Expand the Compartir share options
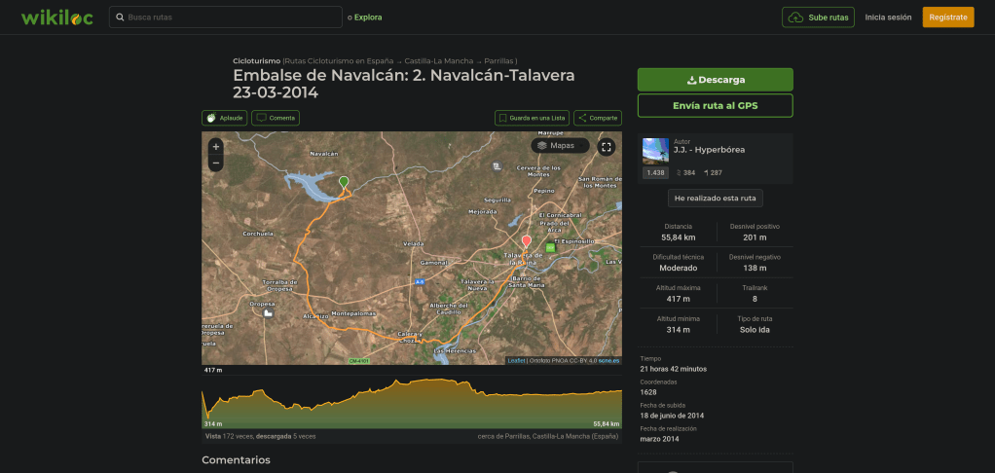The height and width of the screenshot is (473, 995). (x=598, y=118)
